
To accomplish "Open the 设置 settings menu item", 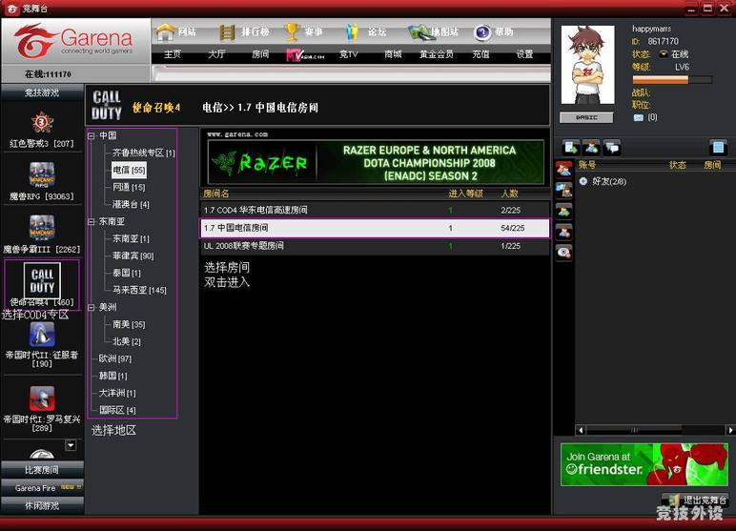I will pyautogui.click(x=524, y=54).
